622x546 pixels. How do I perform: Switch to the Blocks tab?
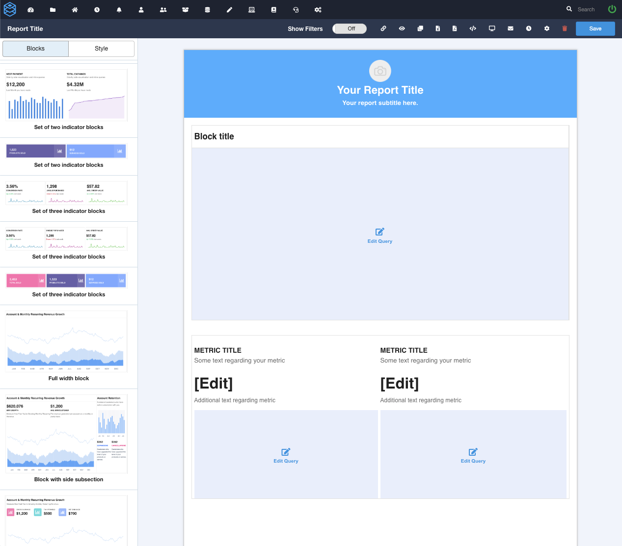pyautogui.click(x=35, y=49)
